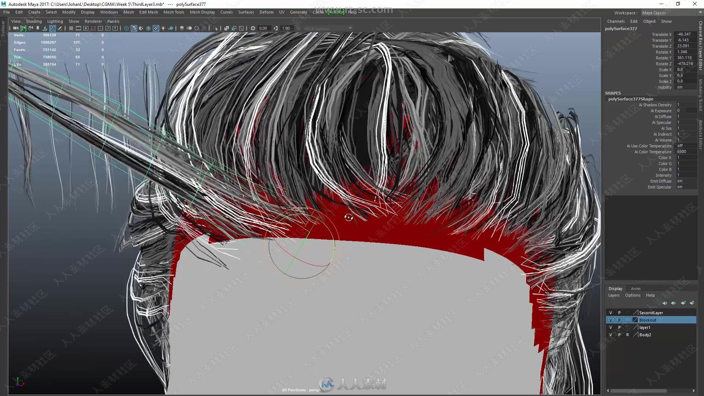
Task: Click move layer up icon
Action: point(665,303)
